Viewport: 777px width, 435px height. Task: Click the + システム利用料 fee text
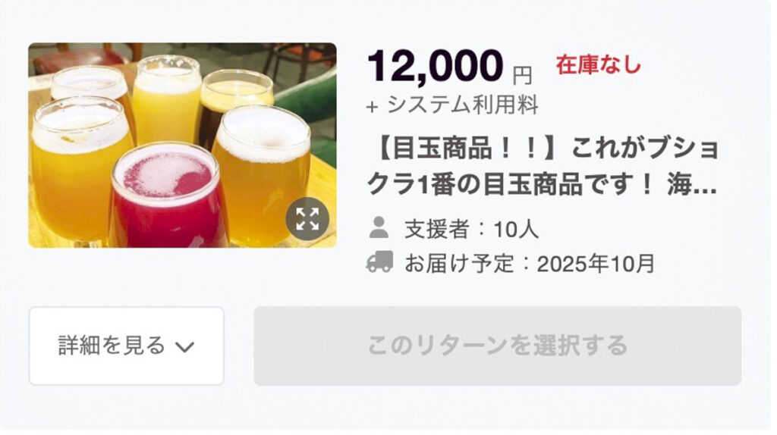click(452, 105)
